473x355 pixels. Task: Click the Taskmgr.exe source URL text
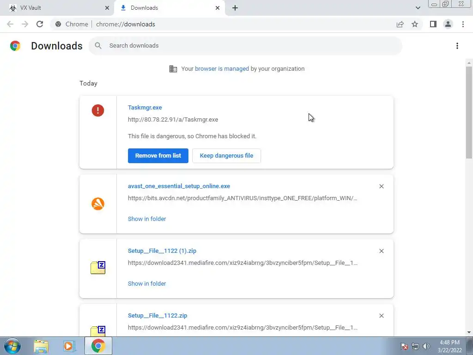pyautogui.click(x=173, y=120)
